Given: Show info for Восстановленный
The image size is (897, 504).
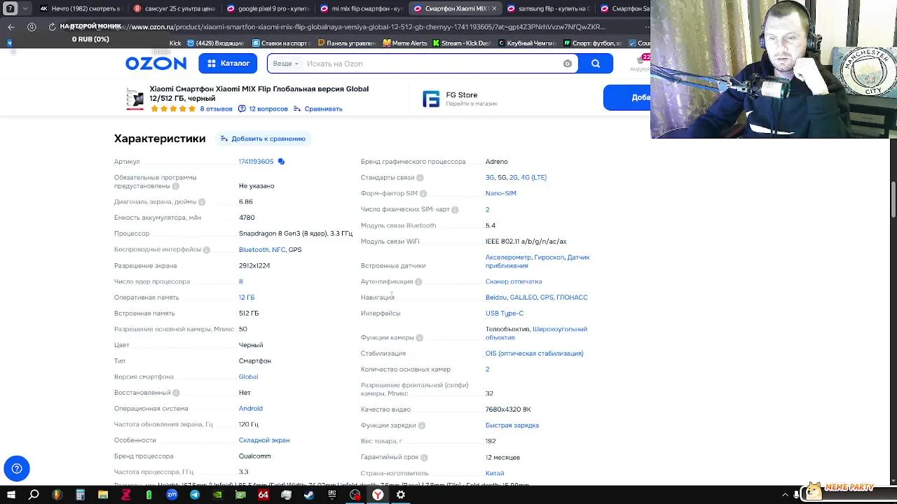Looking at the screenshot, I should 176,393.
